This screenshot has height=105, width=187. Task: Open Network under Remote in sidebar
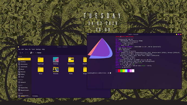[24, 82]
